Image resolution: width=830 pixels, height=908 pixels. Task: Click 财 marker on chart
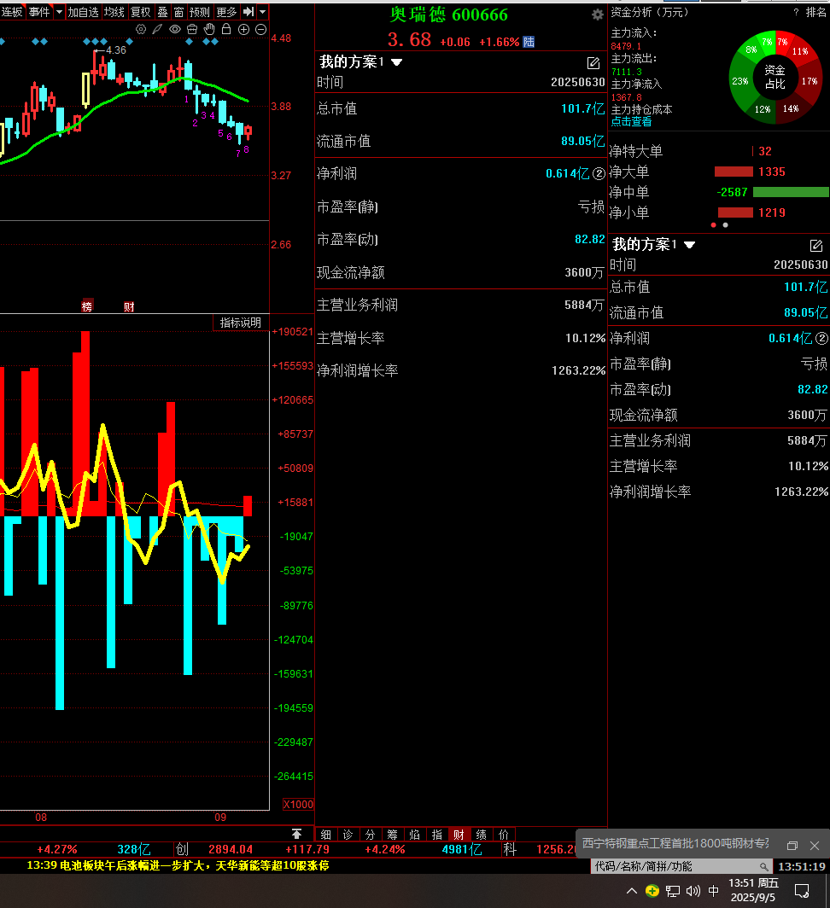pyautogui.click(x=129, y=306)
